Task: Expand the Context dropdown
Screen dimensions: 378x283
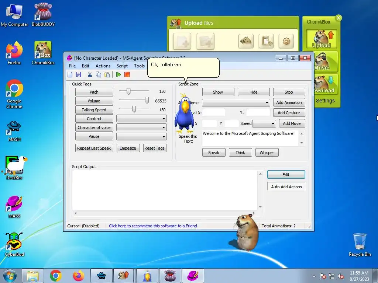Action: pos(141,119)
